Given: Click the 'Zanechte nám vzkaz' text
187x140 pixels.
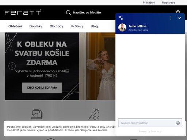Looking at the screenshot, I should 138,30.
